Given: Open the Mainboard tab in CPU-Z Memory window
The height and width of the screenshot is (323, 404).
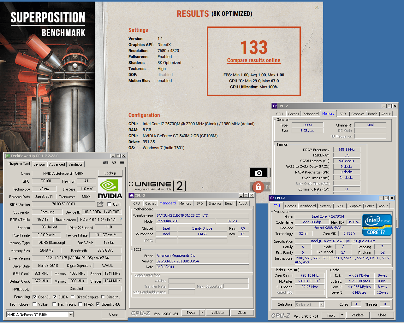Looking at the screenshot, I should click(x=311, y=114).
